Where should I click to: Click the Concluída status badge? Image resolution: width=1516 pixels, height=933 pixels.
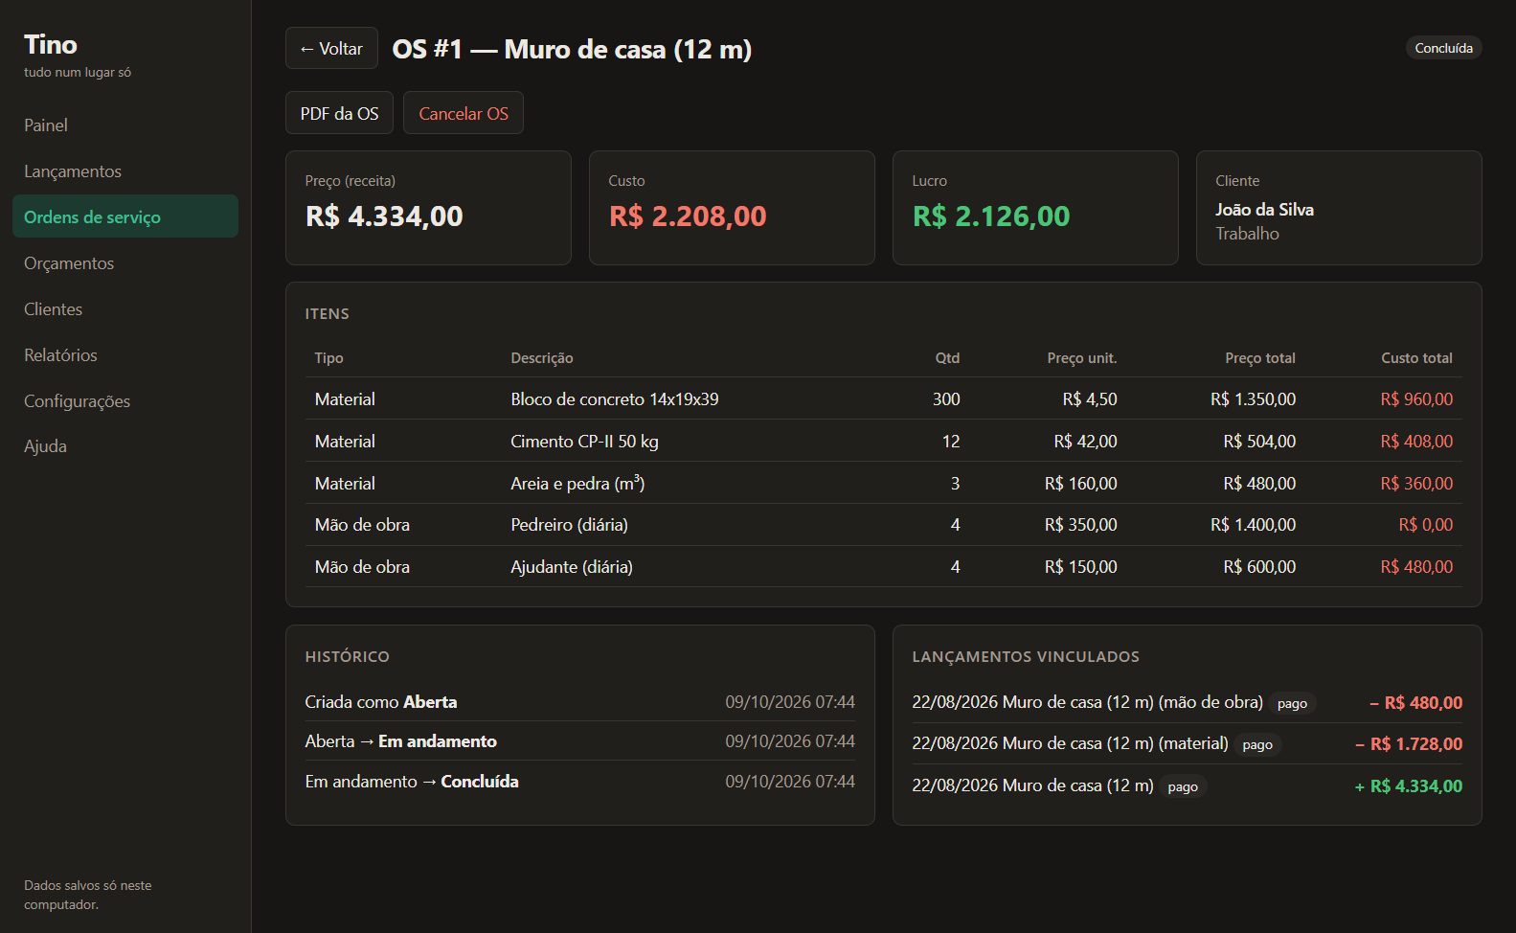point(1443,48)
